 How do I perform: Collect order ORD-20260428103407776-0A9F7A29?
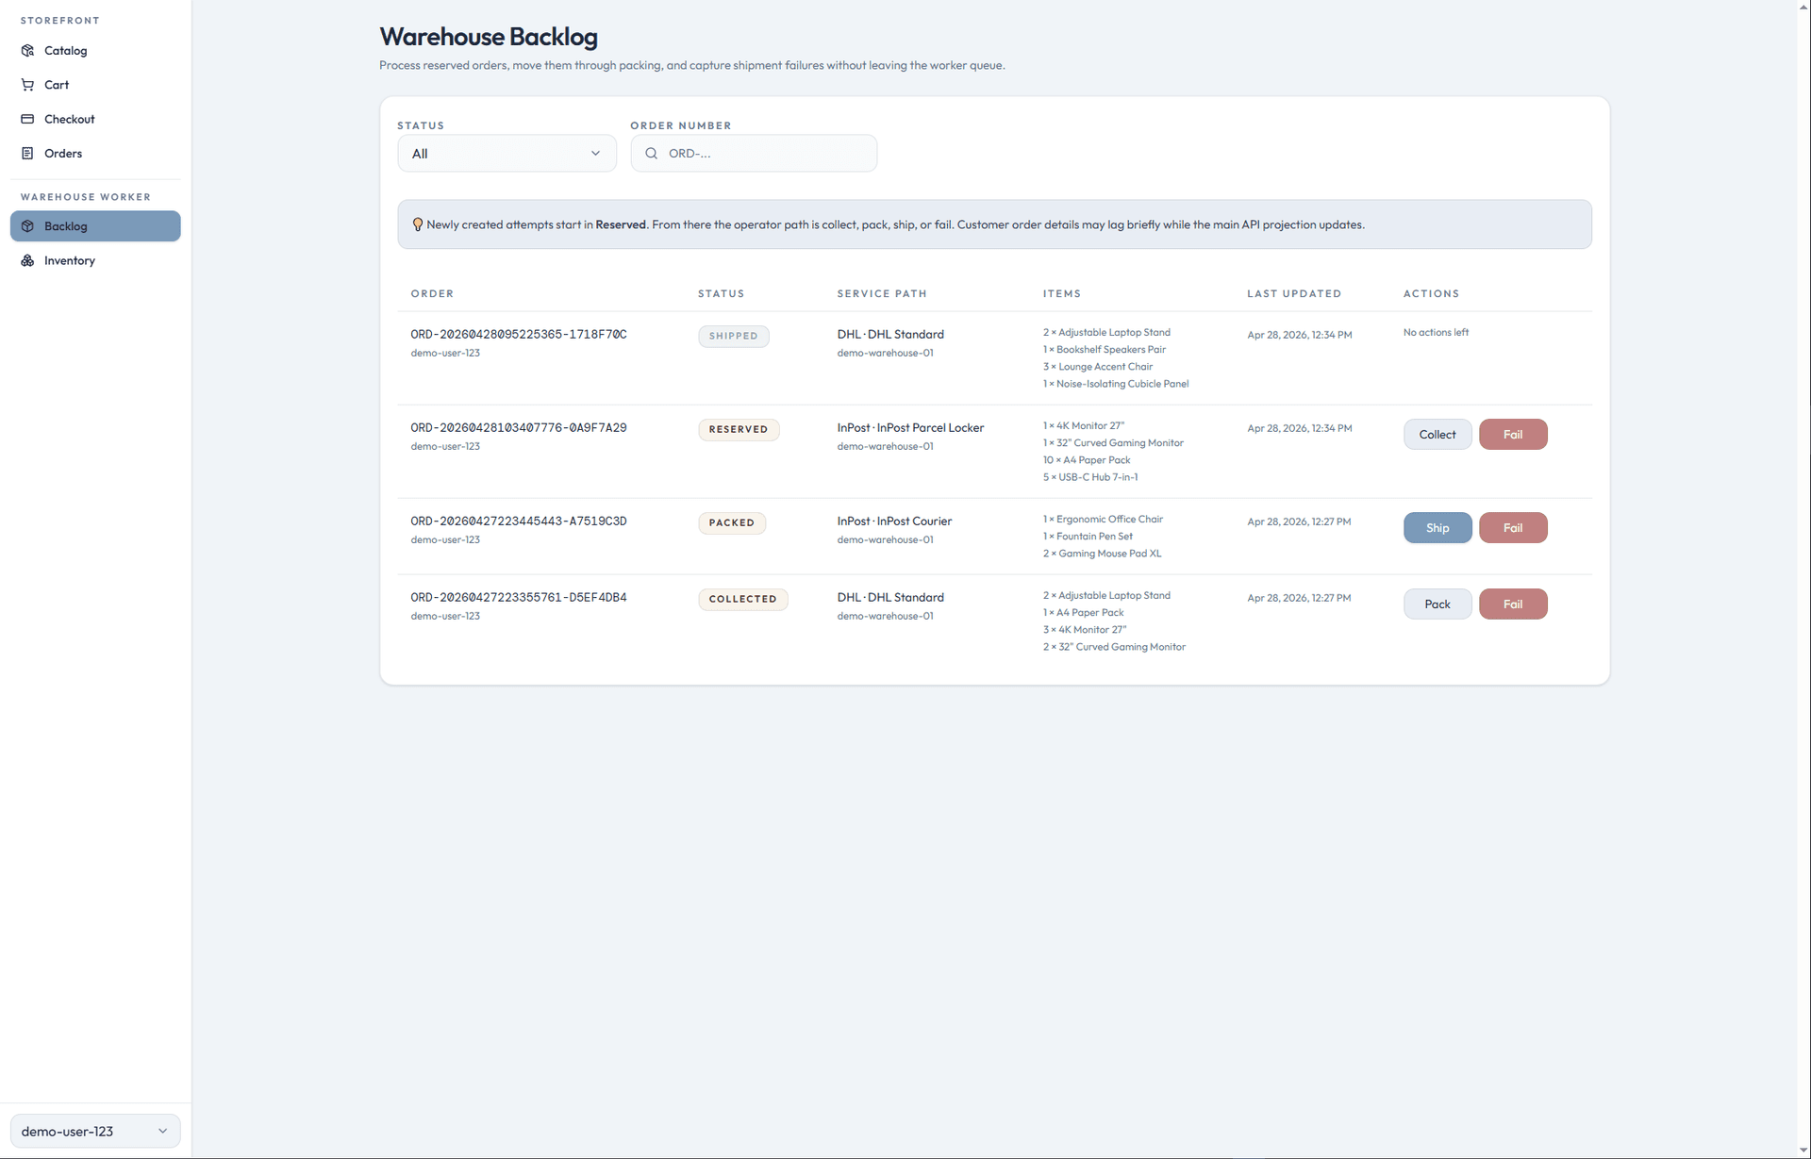(x=1437, y=434)
